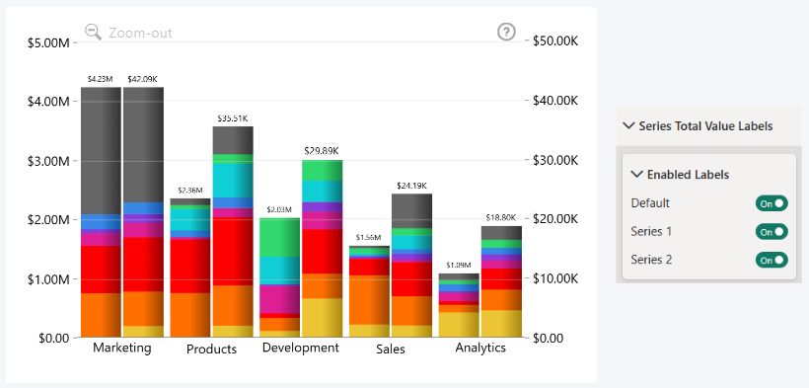Screen dimensions: 809x388
Task: Select the Marketing category axis label
Action: coord(122,348)
